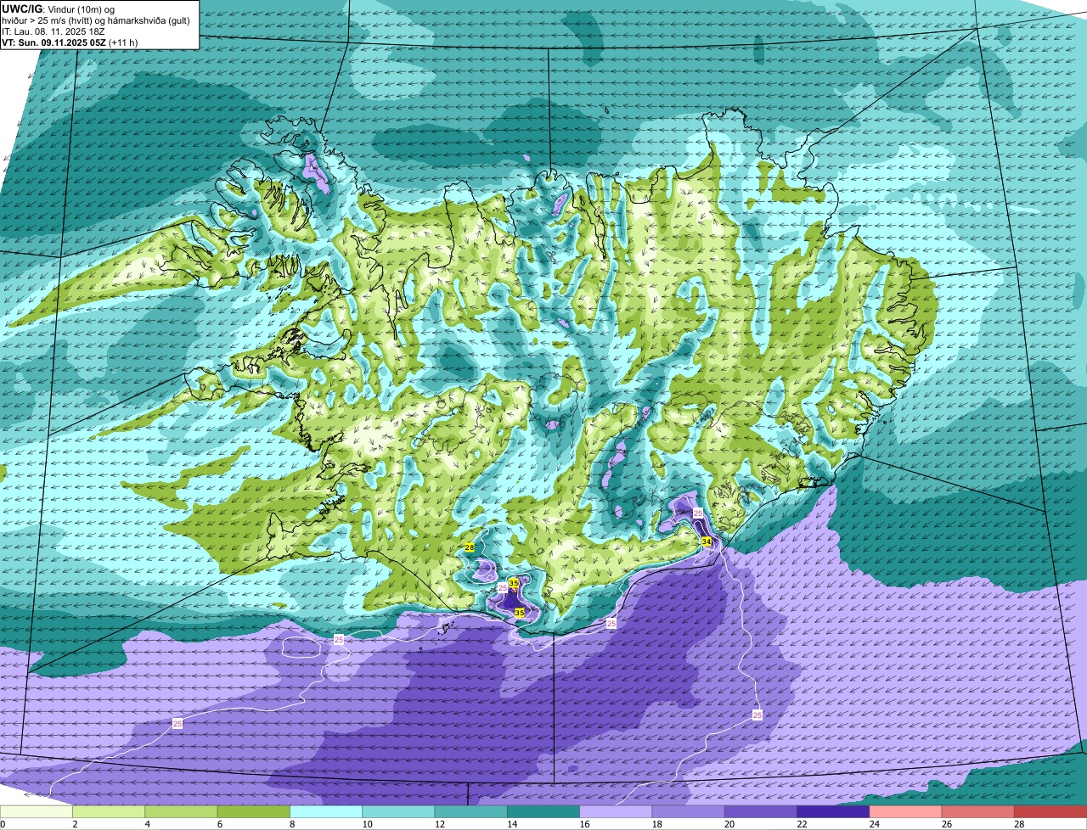The height and width of the screenshot is (830, 1087).
Task: Click the colour bar tick label 6
Action: tap(218, 824)
